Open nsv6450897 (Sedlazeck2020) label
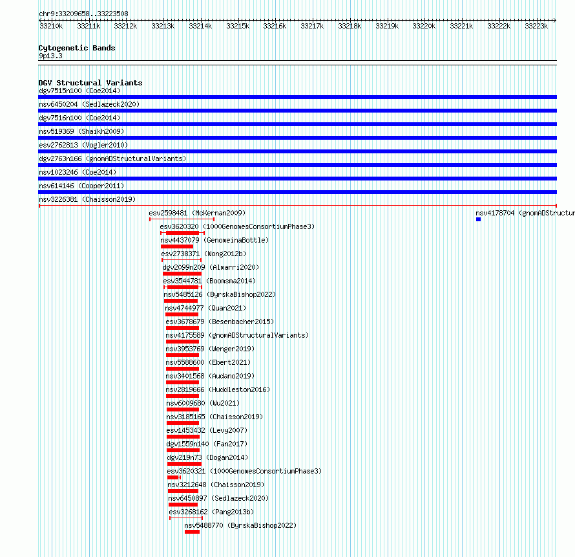Screen dimensions: 575x557 [218, 498]
